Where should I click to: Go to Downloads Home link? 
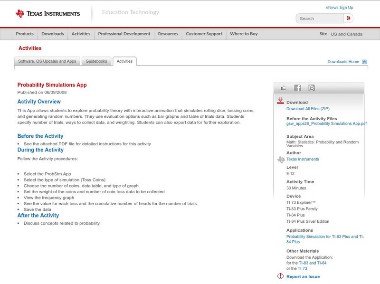pos(343,62)
